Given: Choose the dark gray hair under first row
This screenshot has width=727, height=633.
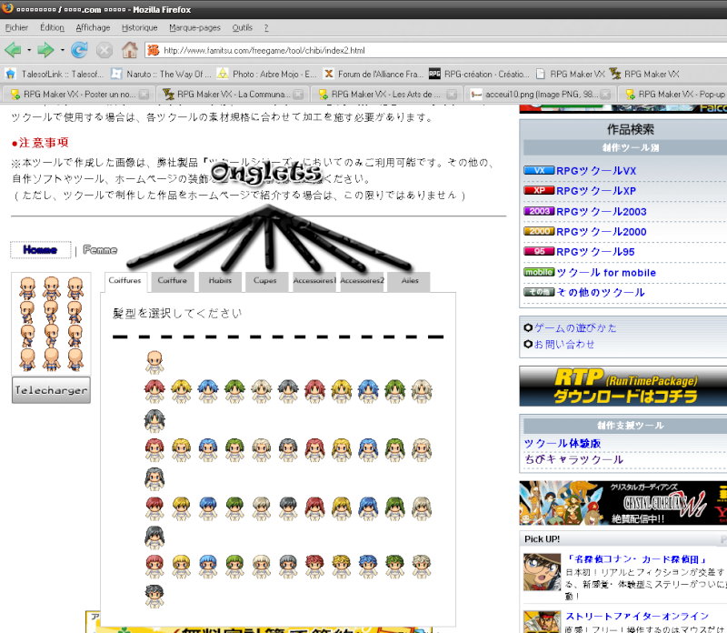Looking at the screenshot, I should click(x=154, y=420).
